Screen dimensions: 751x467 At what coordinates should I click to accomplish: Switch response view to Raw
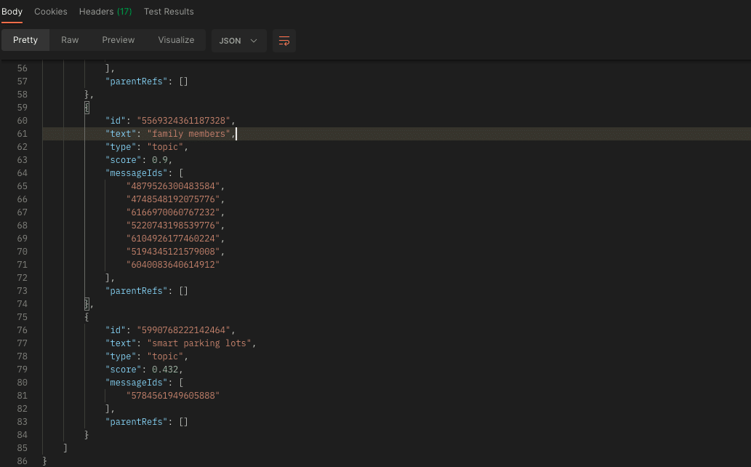[x=70, y=40]
